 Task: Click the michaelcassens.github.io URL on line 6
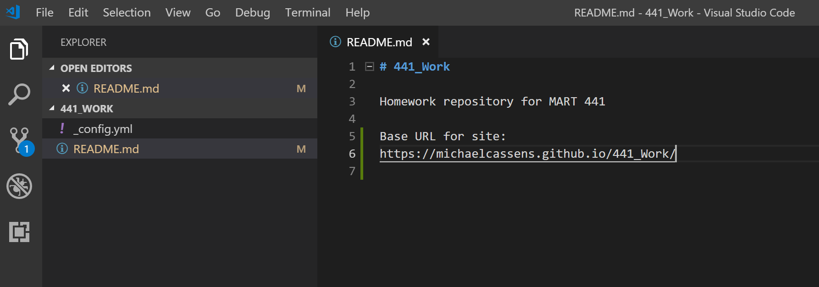[x=527, y=154]
